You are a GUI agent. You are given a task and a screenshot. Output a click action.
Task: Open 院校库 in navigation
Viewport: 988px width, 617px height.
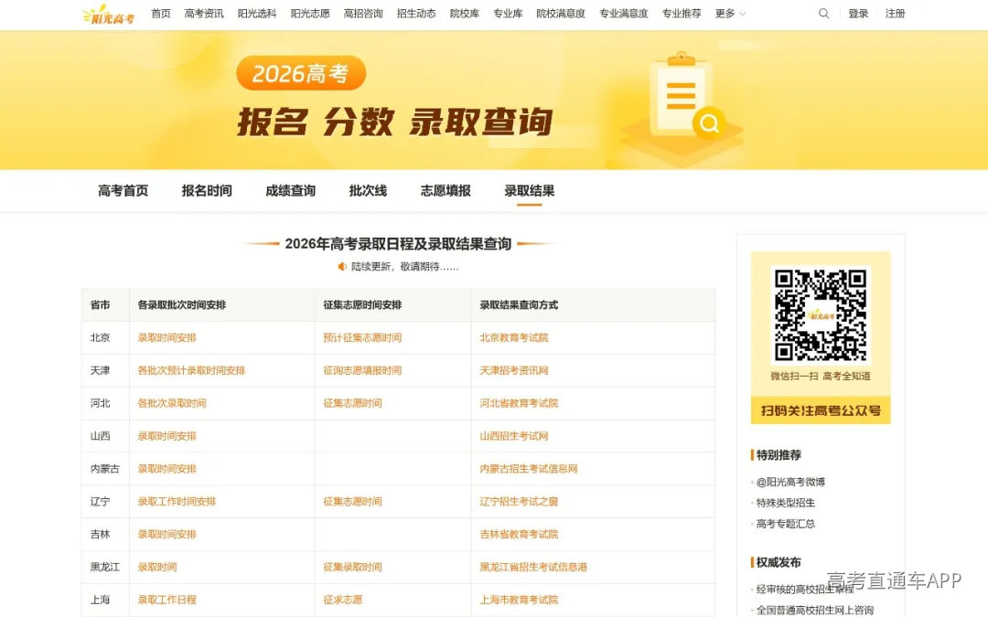(x=465, y=13)
